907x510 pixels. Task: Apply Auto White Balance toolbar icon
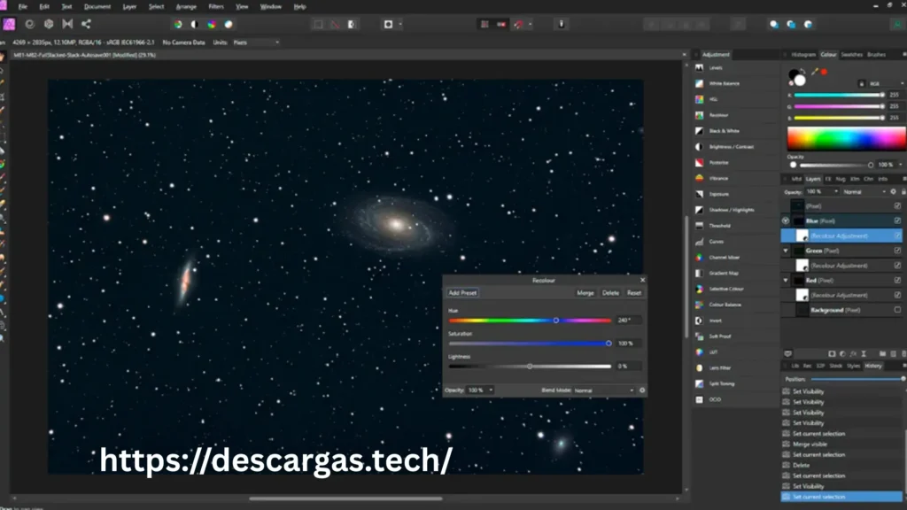tap(229, 24)
